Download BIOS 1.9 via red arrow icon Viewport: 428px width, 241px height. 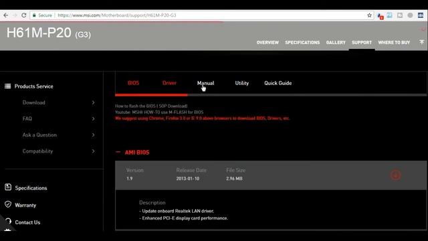click(x=395, y=175)
